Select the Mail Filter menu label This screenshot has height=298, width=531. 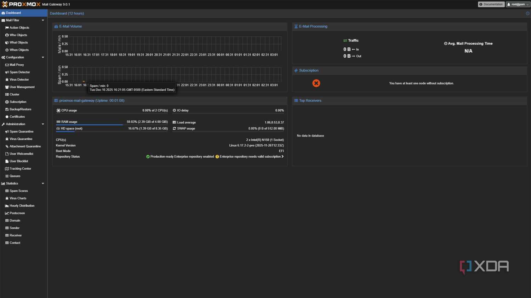coord(12,20)
